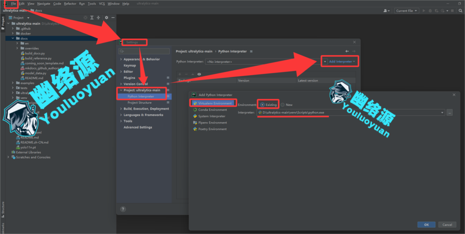The width and height of the screenshot is (465, 234).
Task: Open the Navigate menu
Action: coord(44,4)
